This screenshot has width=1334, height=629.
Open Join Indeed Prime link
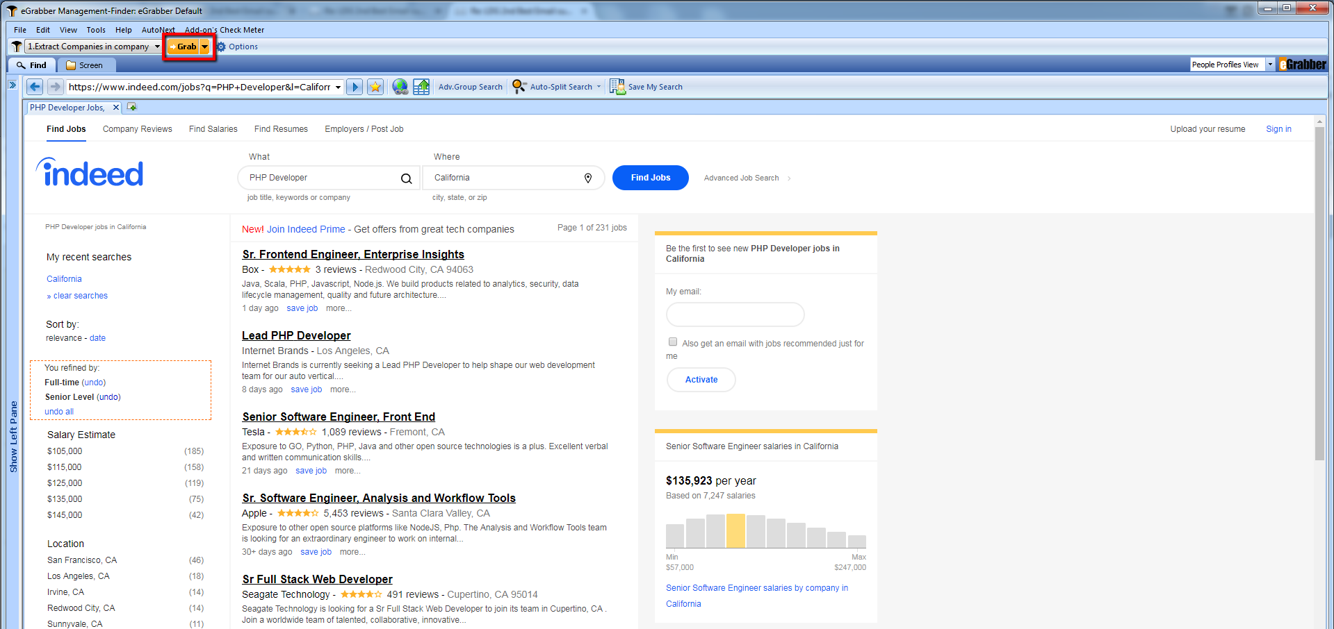306,229
